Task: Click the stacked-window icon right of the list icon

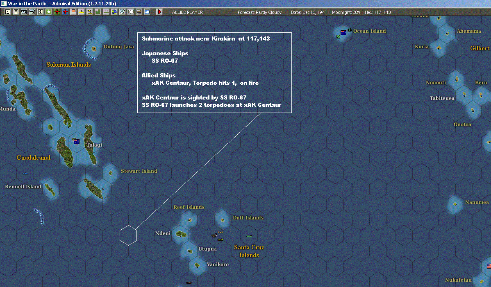Action: point(24,12)
